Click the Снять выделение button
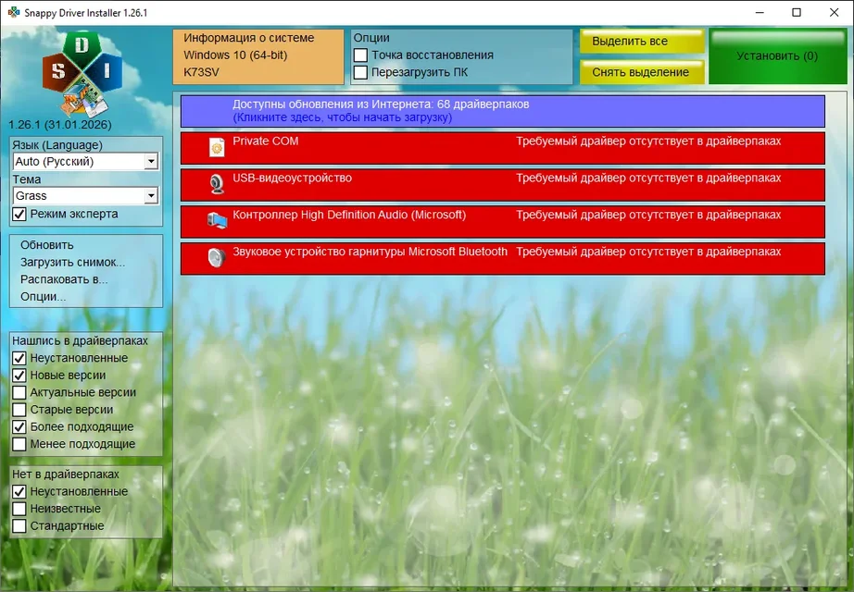 [642, 72]
